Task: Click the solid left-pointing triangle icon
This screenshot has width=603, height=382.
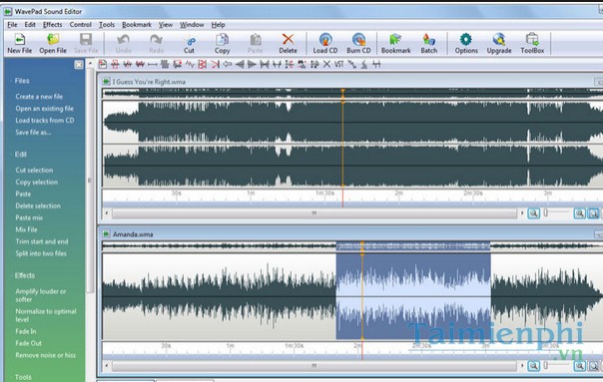Action: click(x=240, y=64)
